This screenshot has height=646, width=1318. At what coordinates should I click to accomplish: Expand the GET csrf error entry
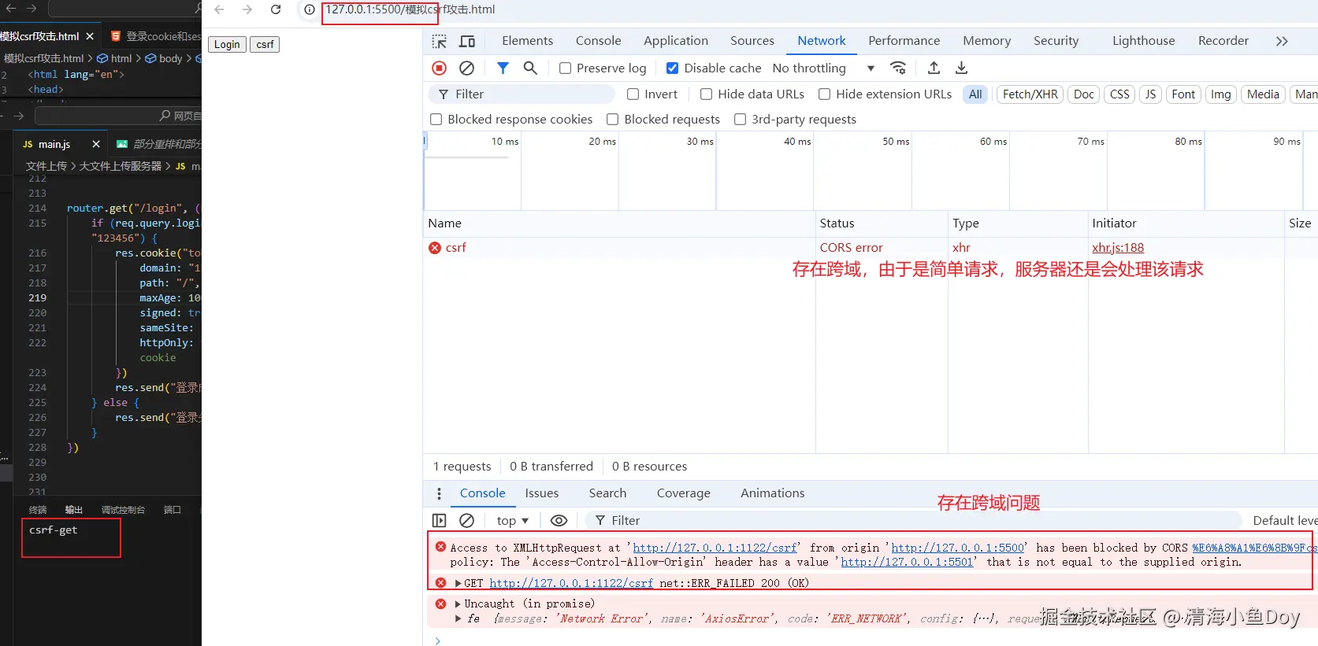coord(458,584)
